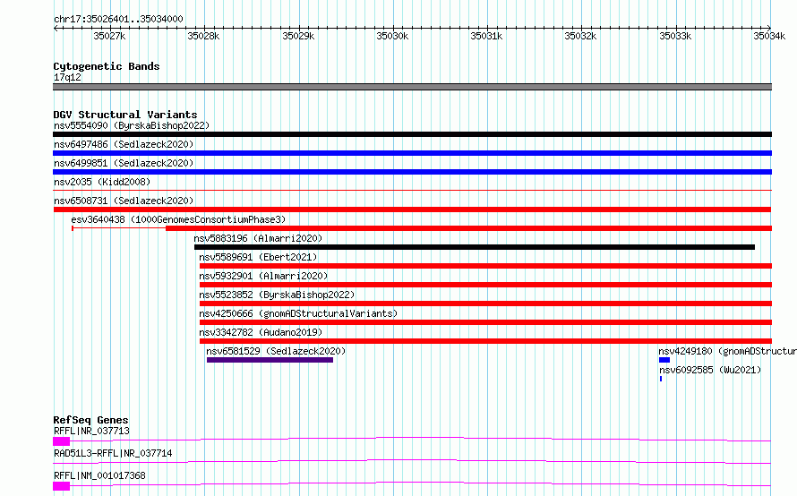This screenshot has height=496, width=797.
Task: Open the nsv6092585 (Wu2021) label
Action: (710, 370)
